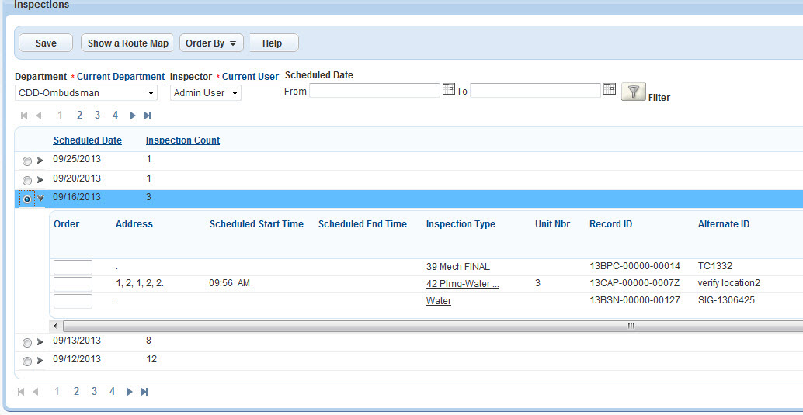This screenshot has height=415, width=803.
Task: Open the Department dropdown CDD-Ombudsman
Action: click(86, 93)
